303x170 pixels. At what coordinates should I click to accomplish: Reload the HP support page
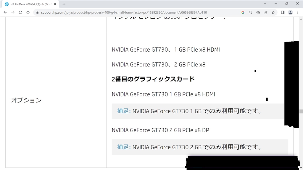[20, 12]
